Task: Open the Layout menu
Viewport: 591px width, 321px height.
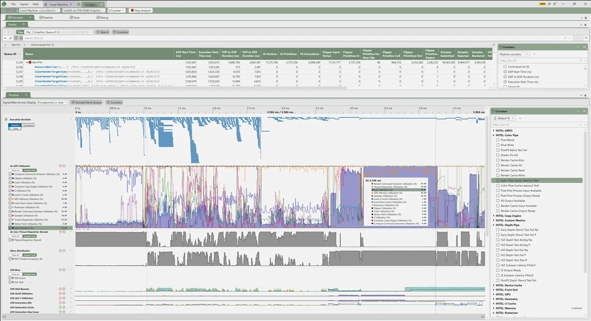Action: pos(24,4)
